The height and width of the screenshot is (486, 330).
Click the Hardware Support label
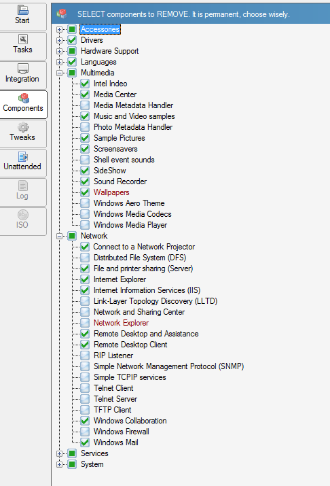click(109, 51)
